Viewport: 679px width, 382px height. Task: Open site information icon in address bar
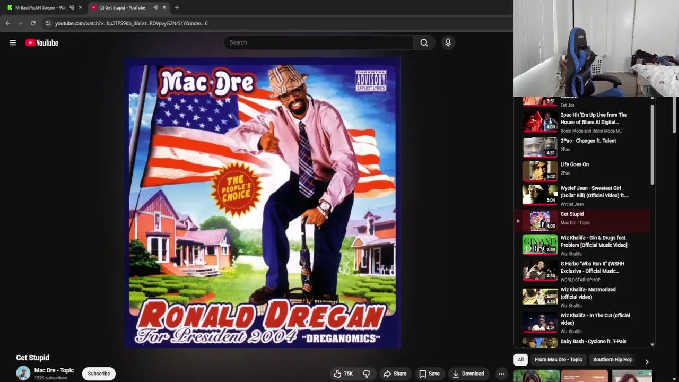[x=48, y=23]
